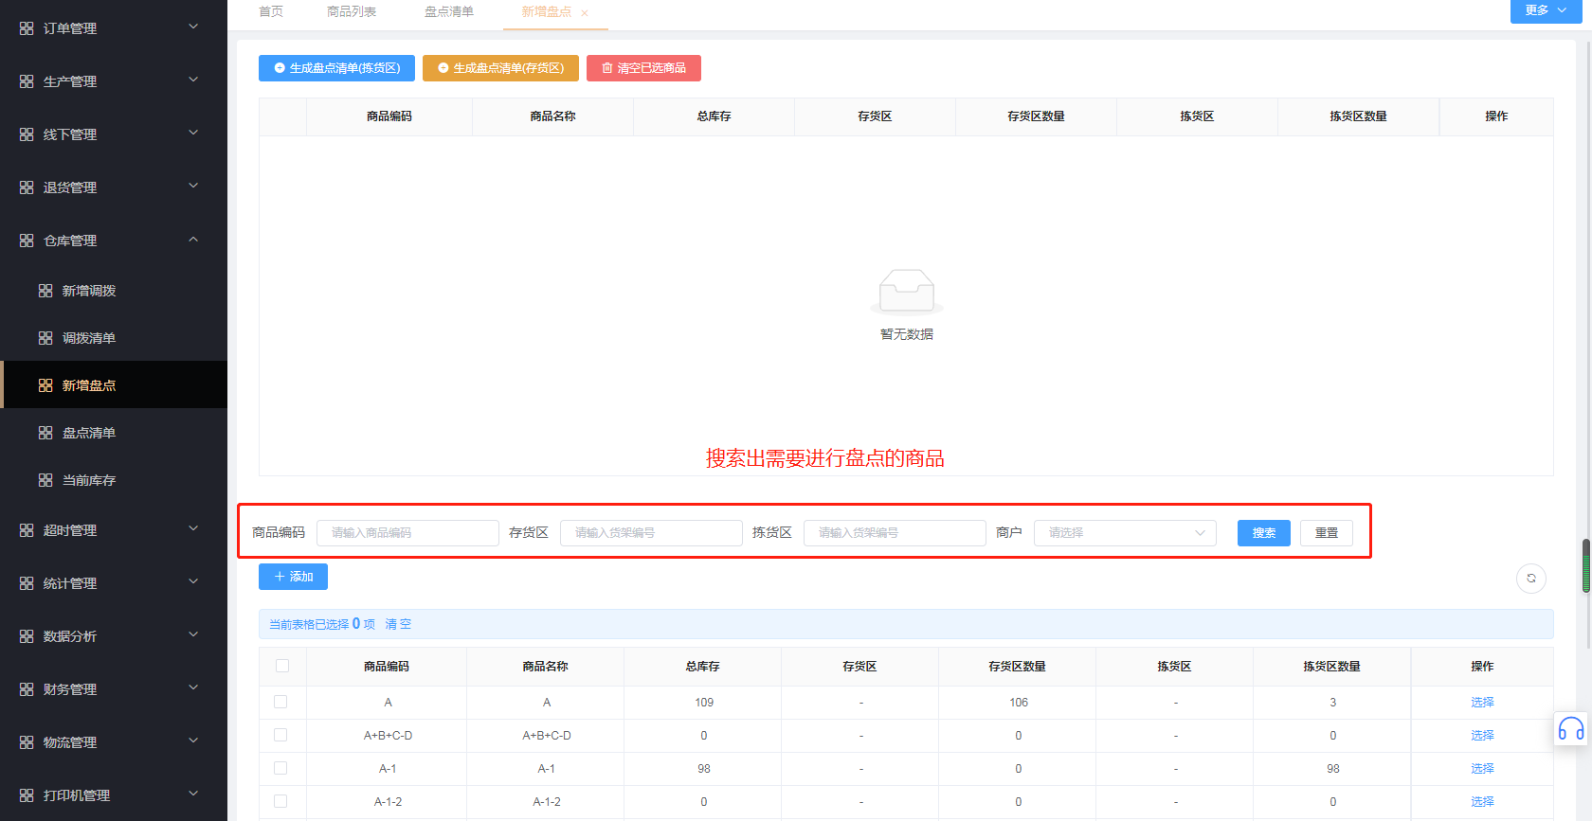Click the 财务管理 sidebar grid icon

[x=27, y=689]
